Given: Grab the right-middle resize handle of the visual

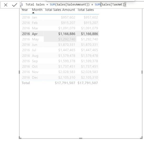Looking at the screenshot, I should 142,72.
